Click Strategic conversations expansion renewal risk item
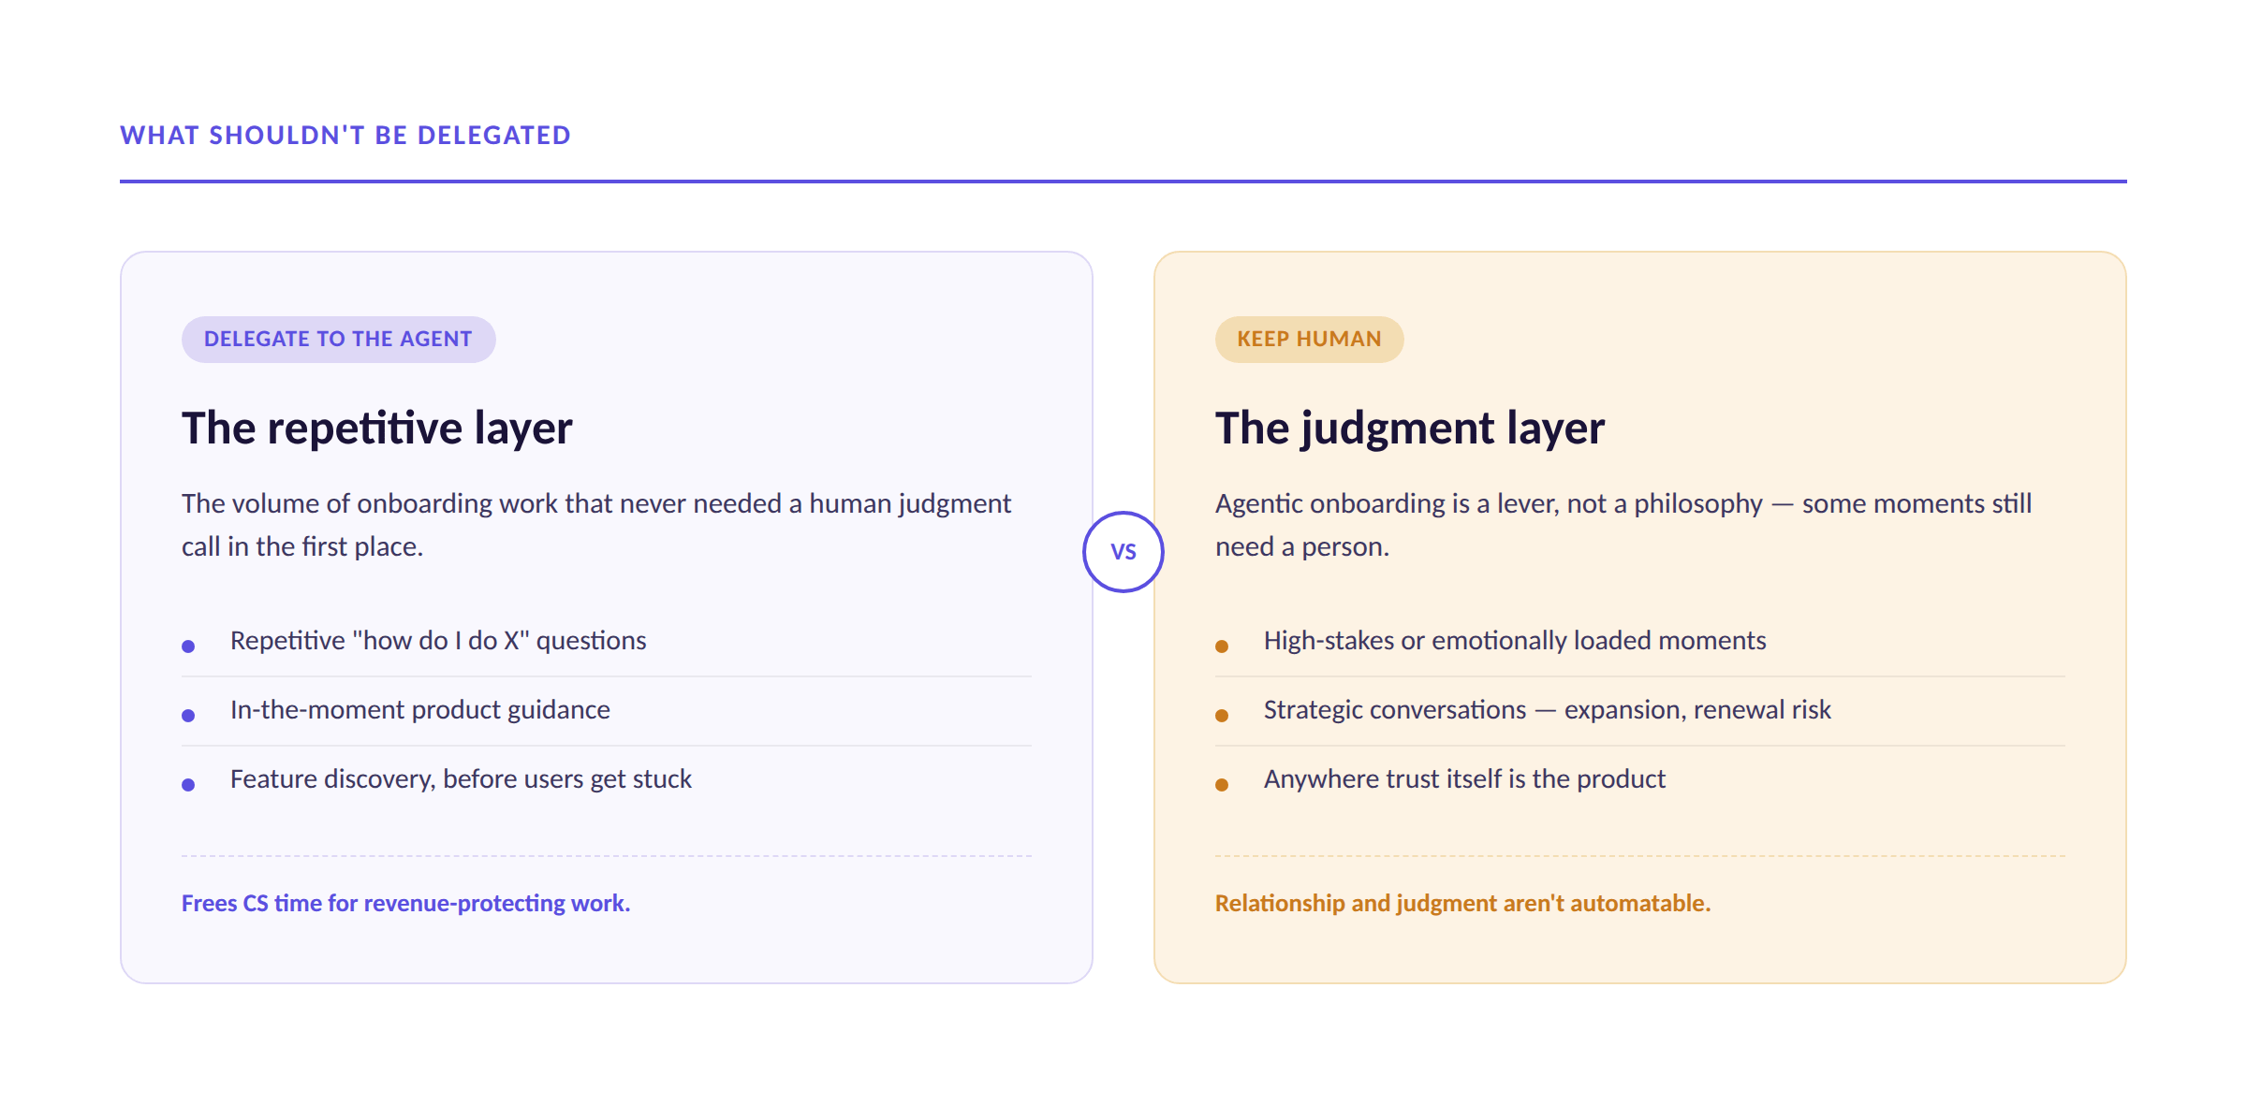Screen dimensions: 2247x1104 click(x=1547, y=710)
